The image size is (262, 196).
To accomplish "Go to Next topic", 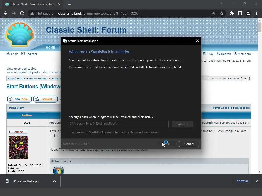I will [x=242, y=108].
